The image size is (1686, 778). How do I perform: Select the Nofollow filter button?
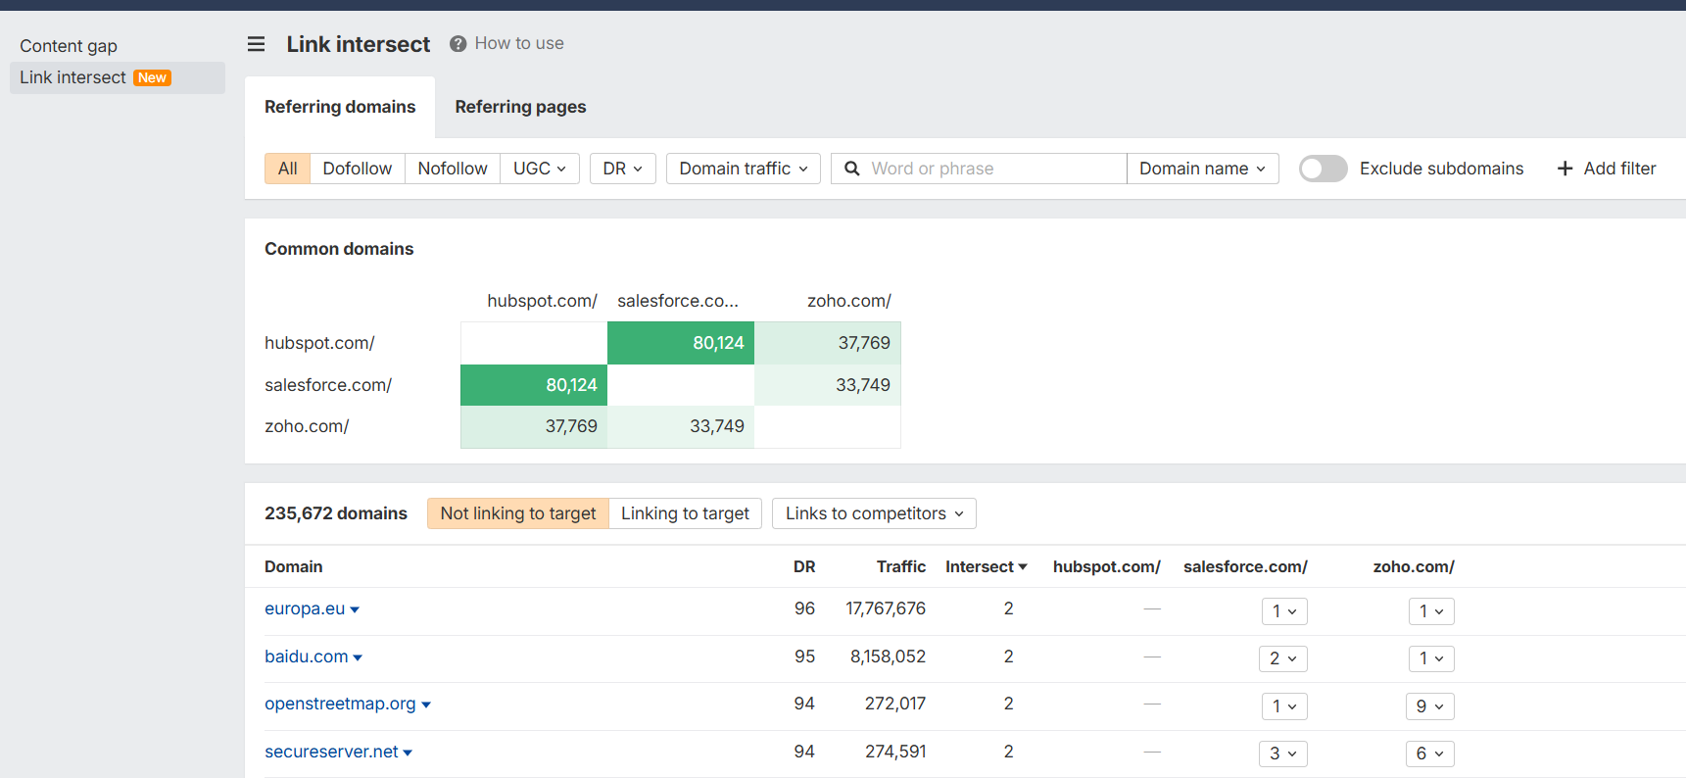pos(452,169)
